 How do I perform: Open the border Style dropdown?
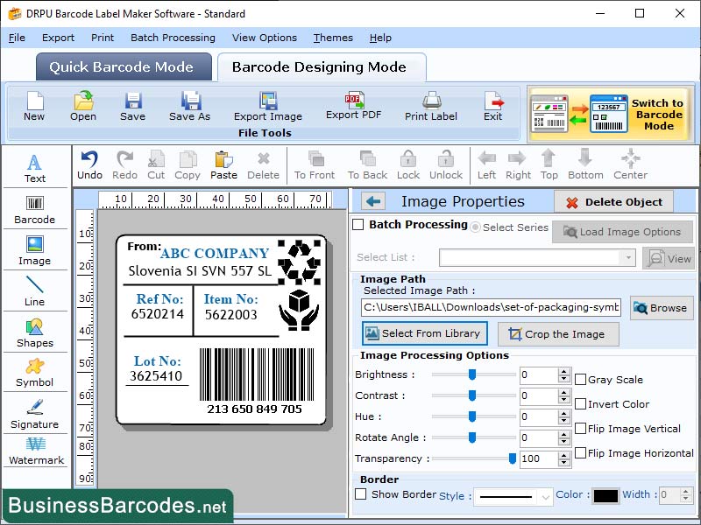(513, 496)
